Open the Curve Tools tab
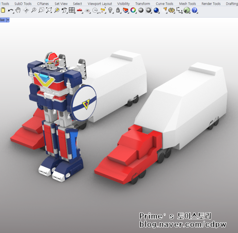Viewport: 238px width, 233px height. [x=164, y=4]
